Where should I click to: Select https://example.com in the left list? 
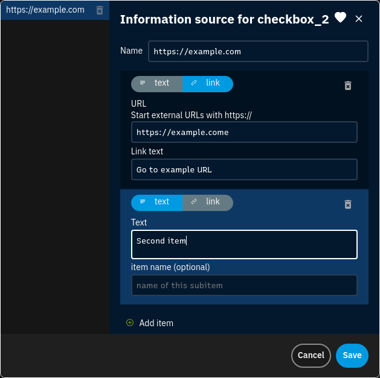coord(45,10)
